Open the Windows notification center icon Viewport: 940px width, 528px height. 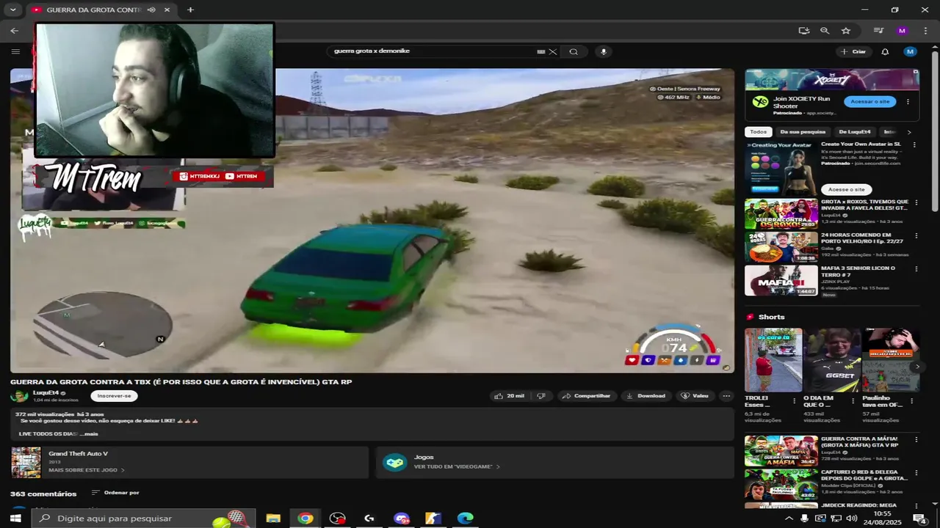pos(919,518)
